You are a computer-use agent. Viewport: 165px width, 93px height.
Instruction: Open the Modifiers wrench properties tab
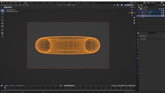[138, 58]
